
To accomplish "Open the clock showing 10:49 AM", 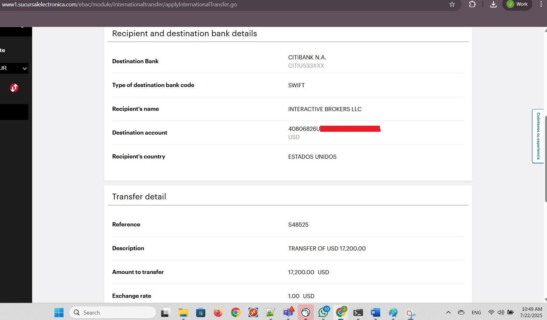I will (531, 312).
